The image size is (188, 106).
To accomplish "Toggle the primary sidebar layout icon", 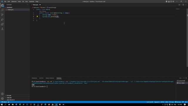I will pyautogui.click(x=167, y=1).
